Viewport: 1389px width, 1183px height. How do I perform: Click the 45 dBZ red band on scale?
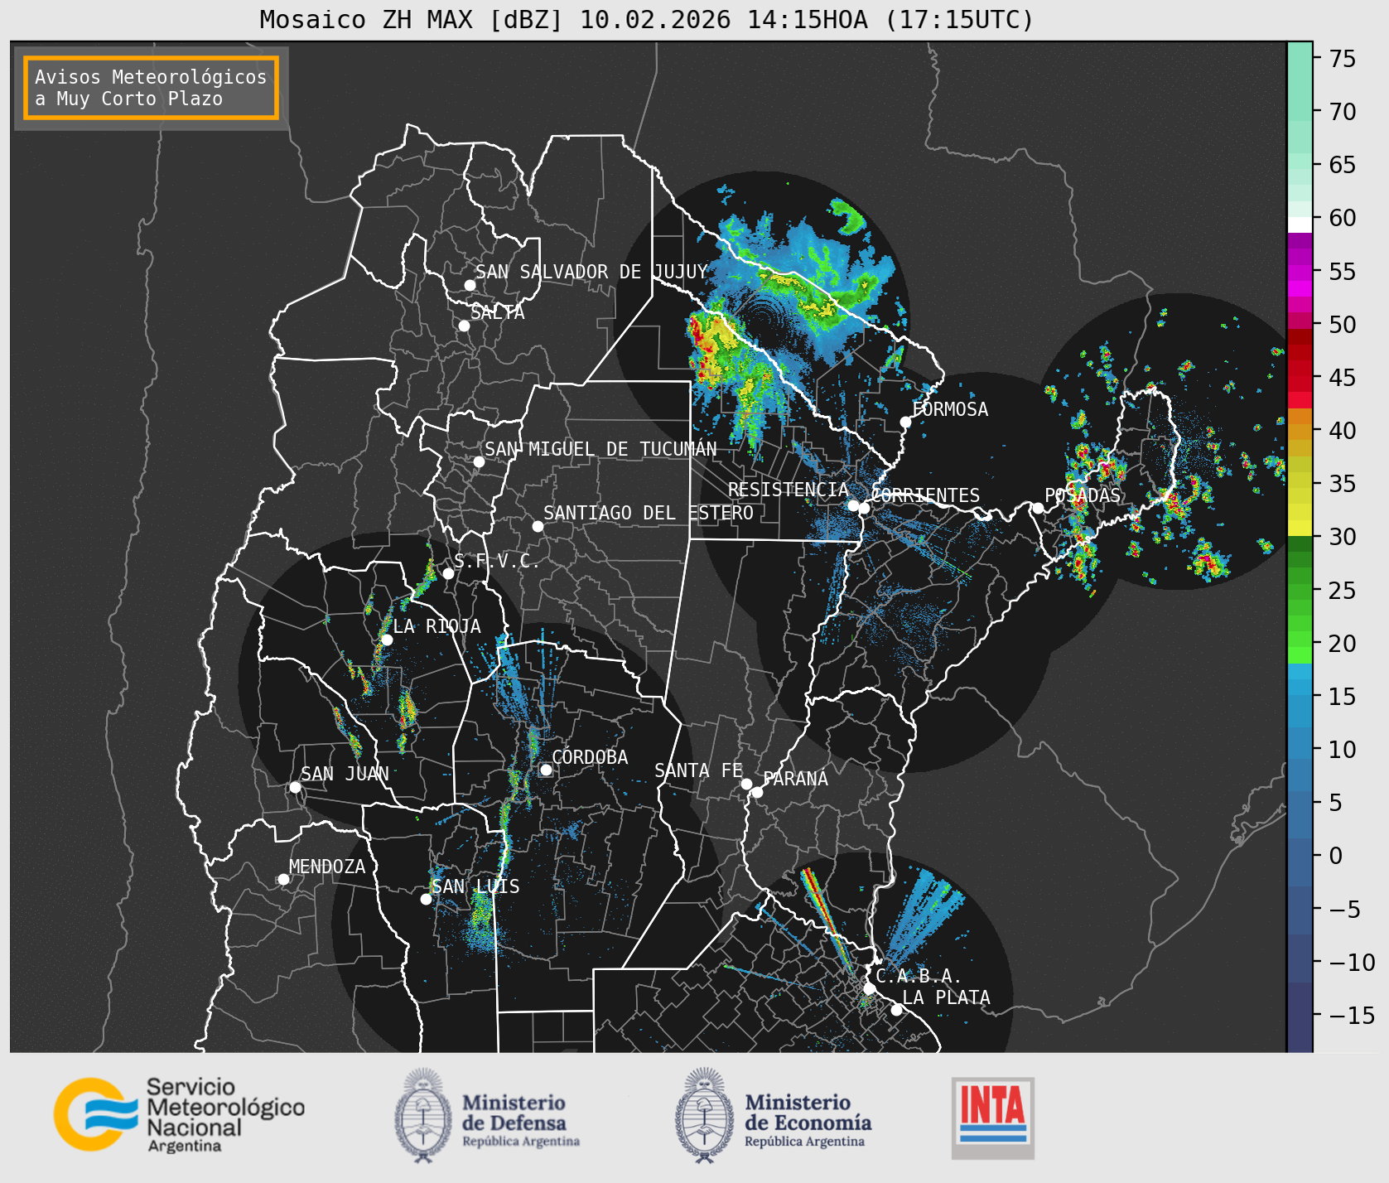pyautogui.click(x=1300, y=384)
